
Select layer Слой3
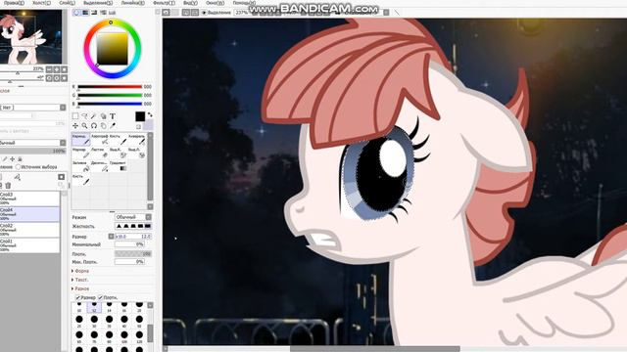click(29, 198)
